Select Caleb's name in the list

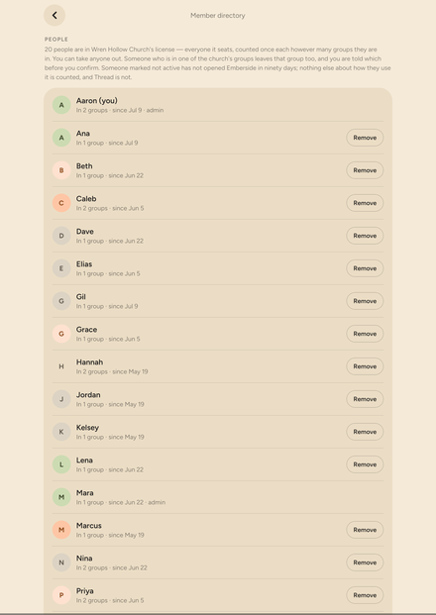86,199
